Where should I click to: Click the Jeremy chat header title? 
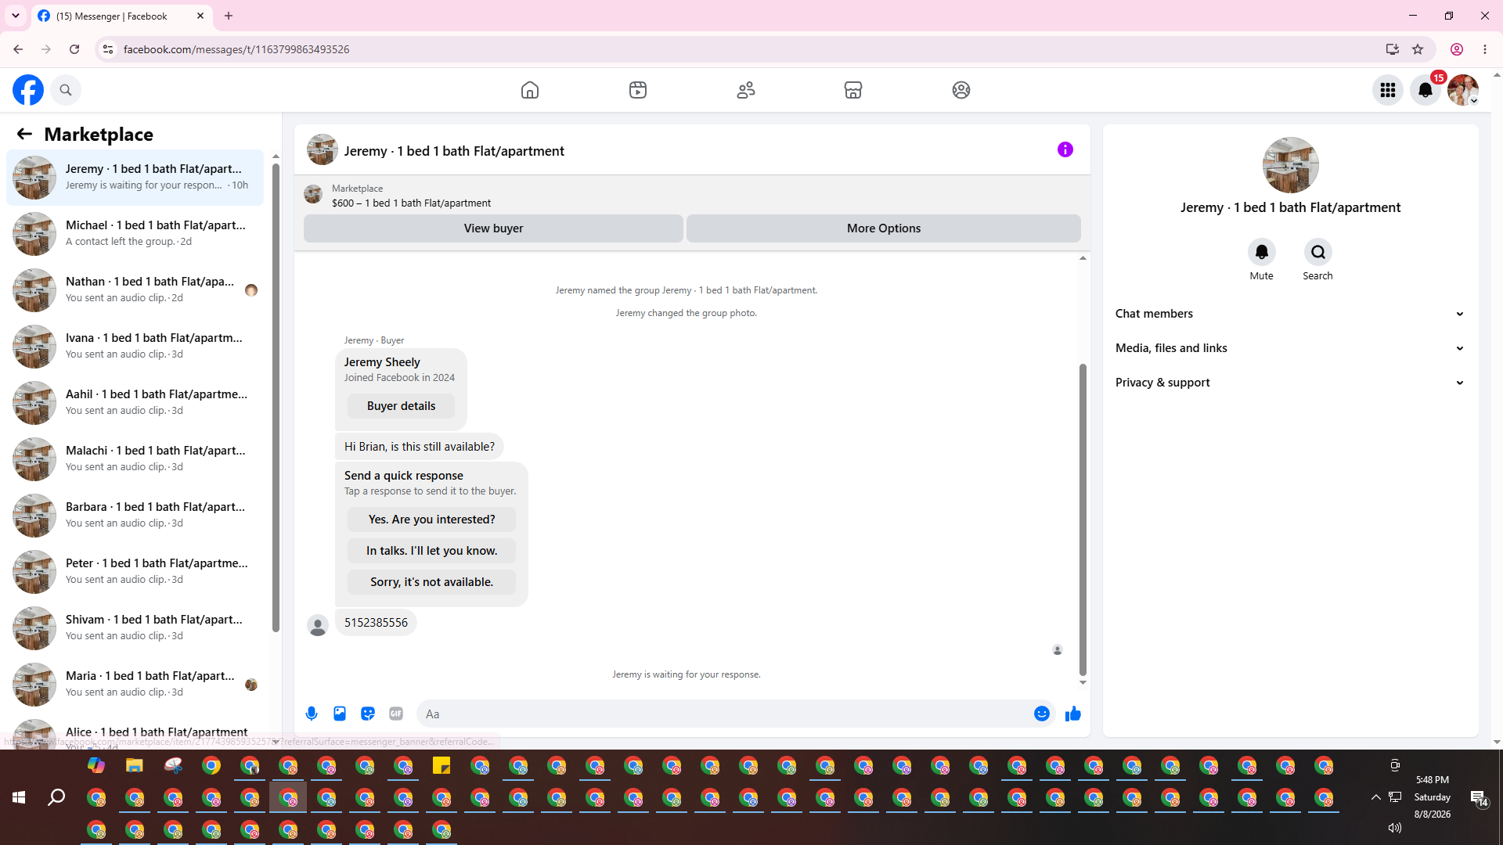point(454,151)
